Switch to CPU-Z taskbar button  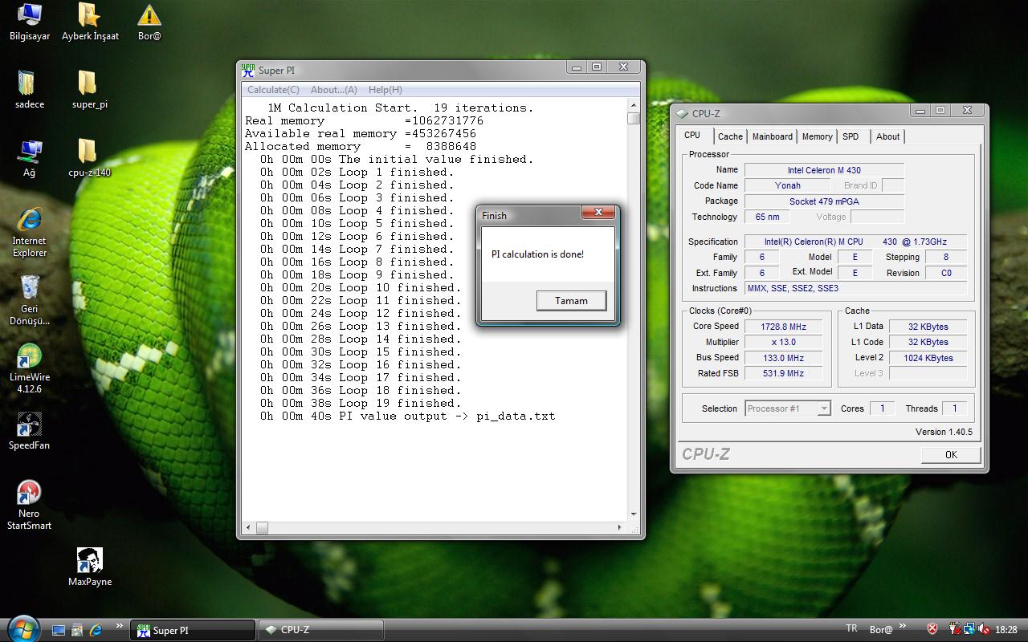[x=321, y=630]
